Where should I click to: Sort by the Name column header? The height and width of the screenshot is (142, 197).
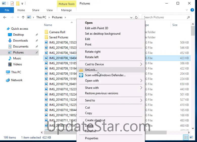(48, 25)
